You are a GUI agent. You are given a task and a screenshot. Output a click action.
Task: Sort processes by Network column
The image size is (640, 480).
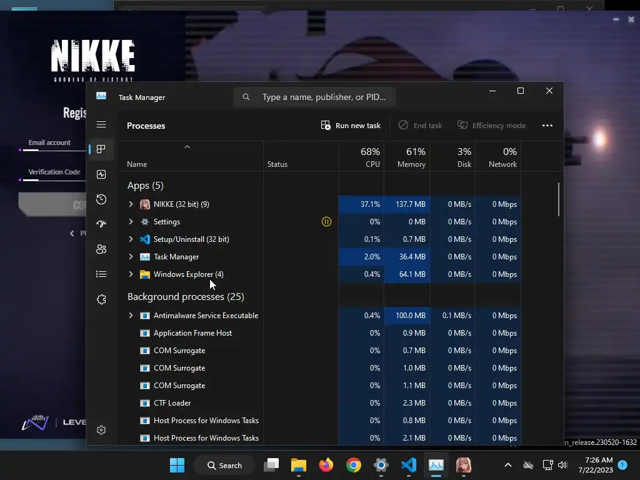(498, 157)
